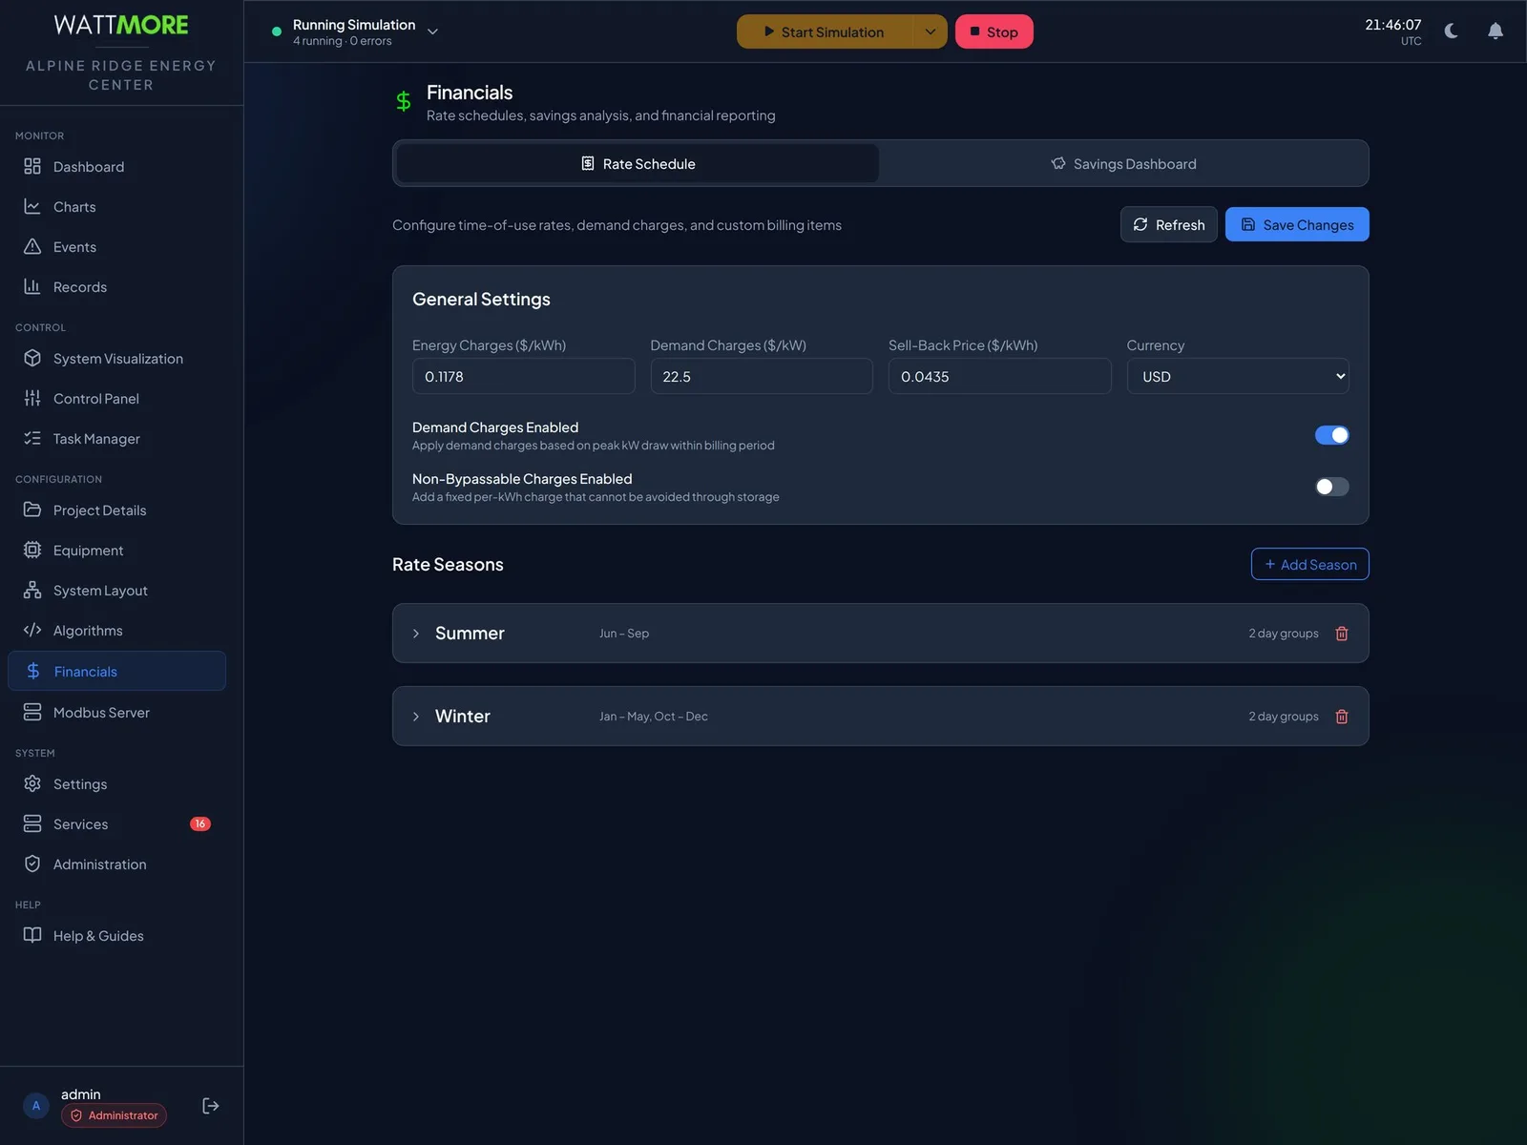Expand the Winter season chevron
The height and width of the screenshot is (1145, 1527).
pos(416,717)
